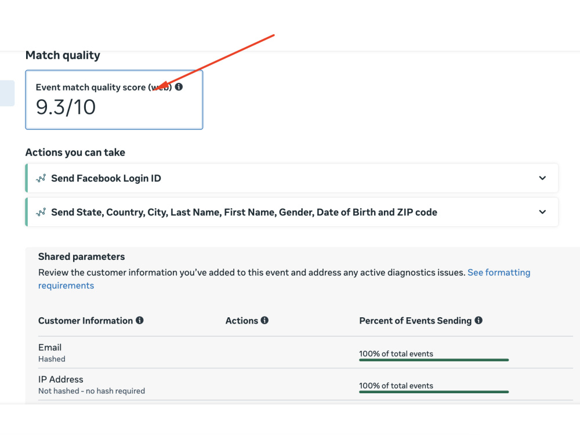Click the Match quality heading
This screenshot has height=435, width=580.
pos(63,55)
